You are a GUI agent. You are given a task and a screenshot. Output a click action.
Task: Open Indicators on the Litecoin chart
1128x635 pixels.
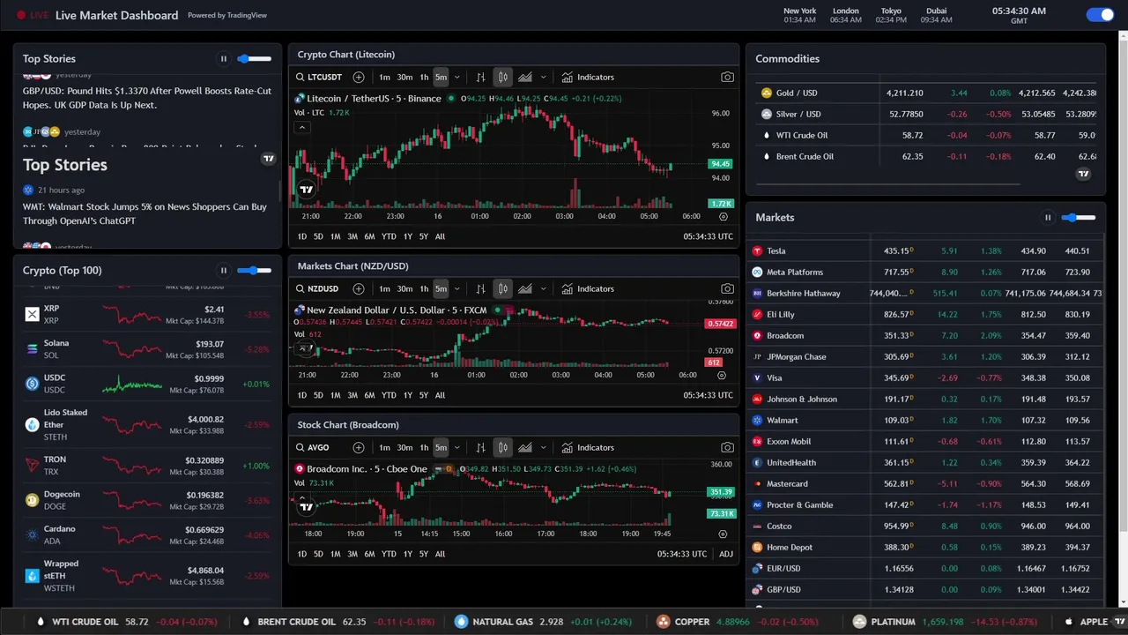pos(588,77)
